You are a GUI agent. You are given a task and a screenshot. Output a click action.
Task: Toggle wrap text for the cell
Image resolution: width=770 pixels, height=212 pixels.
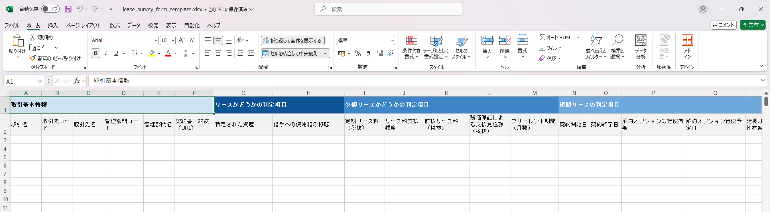click(x=293, y=40)
